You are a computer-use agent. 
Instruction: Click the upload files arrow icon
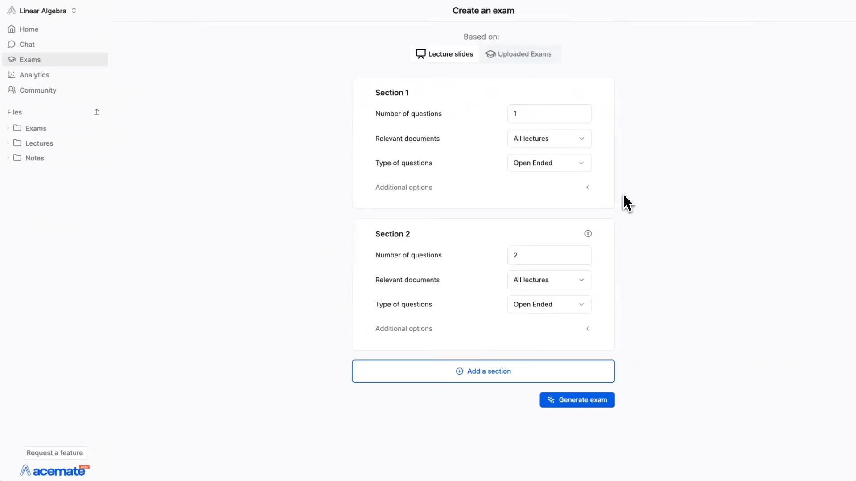coord(97,112)
